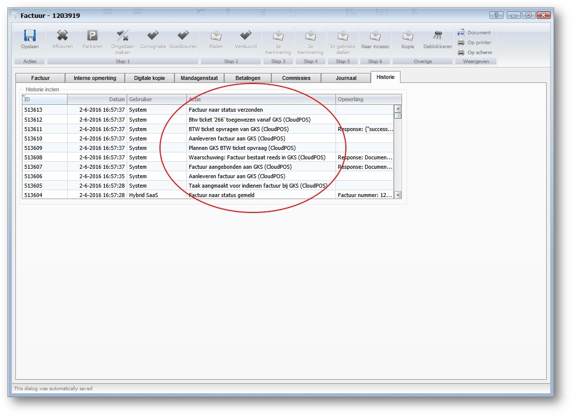572x415 pixels.
Task: Open the Journaal tab
Action: pos(346,78)
